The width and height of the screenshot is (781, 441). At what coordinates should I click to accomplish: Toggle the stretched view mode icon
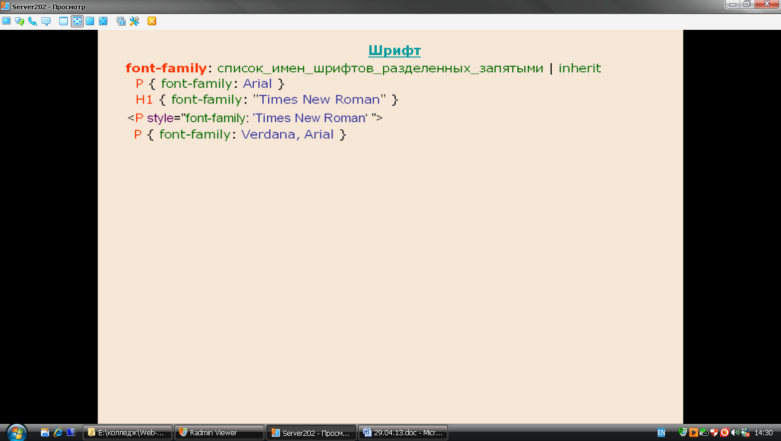click(x=77, y=21)
